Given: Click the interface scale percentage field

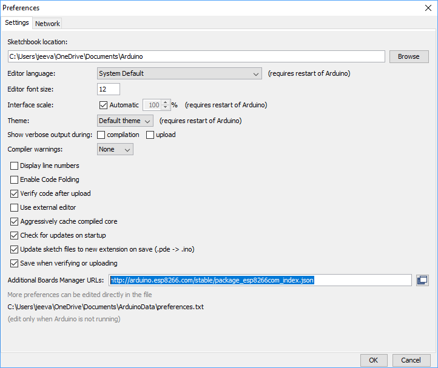Looking at the screenshot, I should 152,105.
